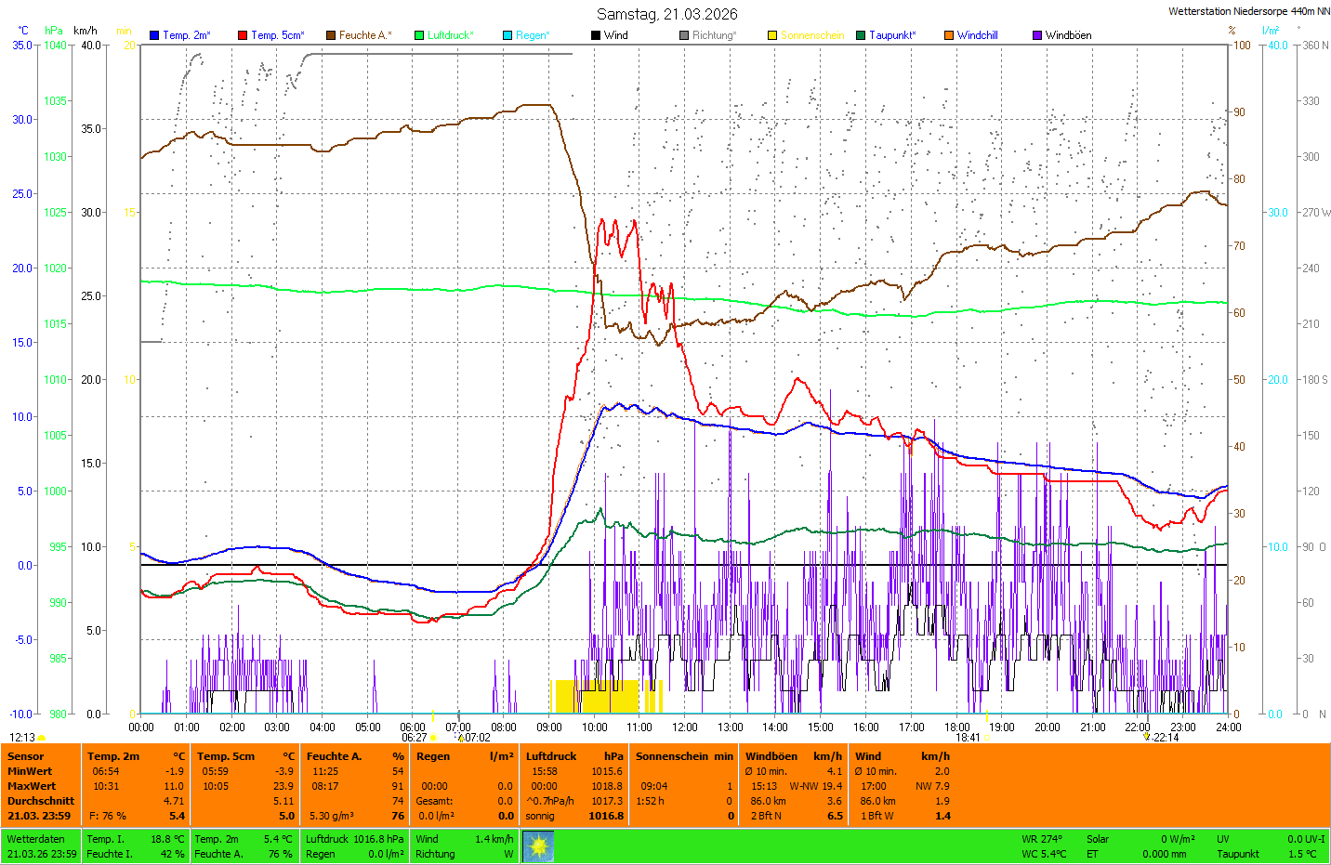Click the sunny weather icon in status bar
Screen dimensions: 1331x865
click(538, 846)
